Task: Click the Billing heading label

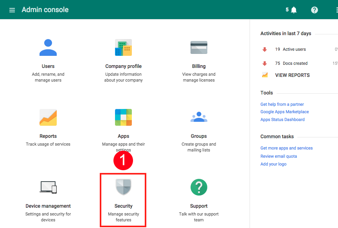Action: (x=199, y=66)
